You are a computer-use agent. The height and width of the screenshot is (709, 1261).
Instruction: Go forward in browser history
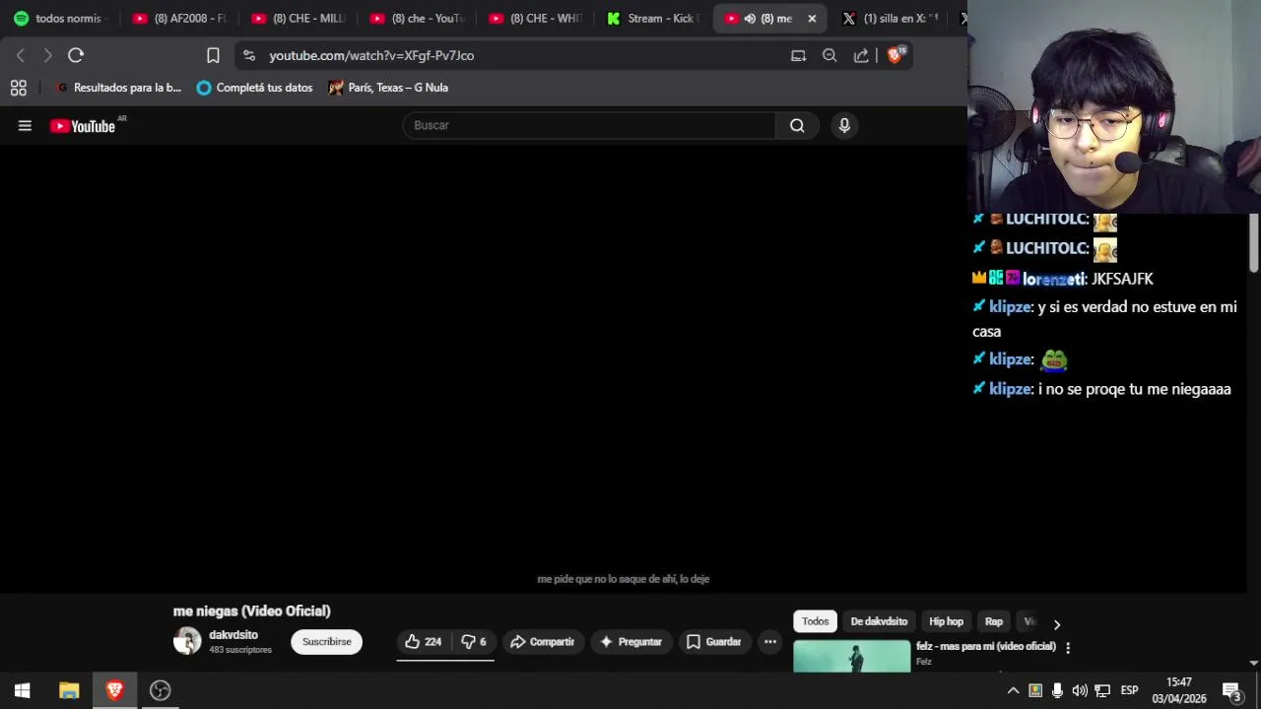coord(47,55)
